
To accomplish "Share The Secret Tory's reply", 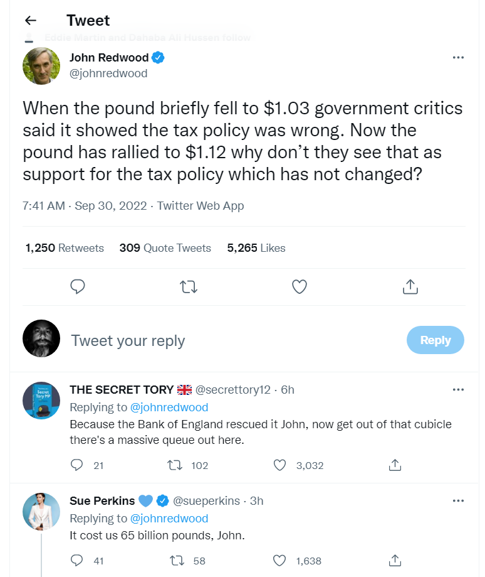I will tap(395, 465).
